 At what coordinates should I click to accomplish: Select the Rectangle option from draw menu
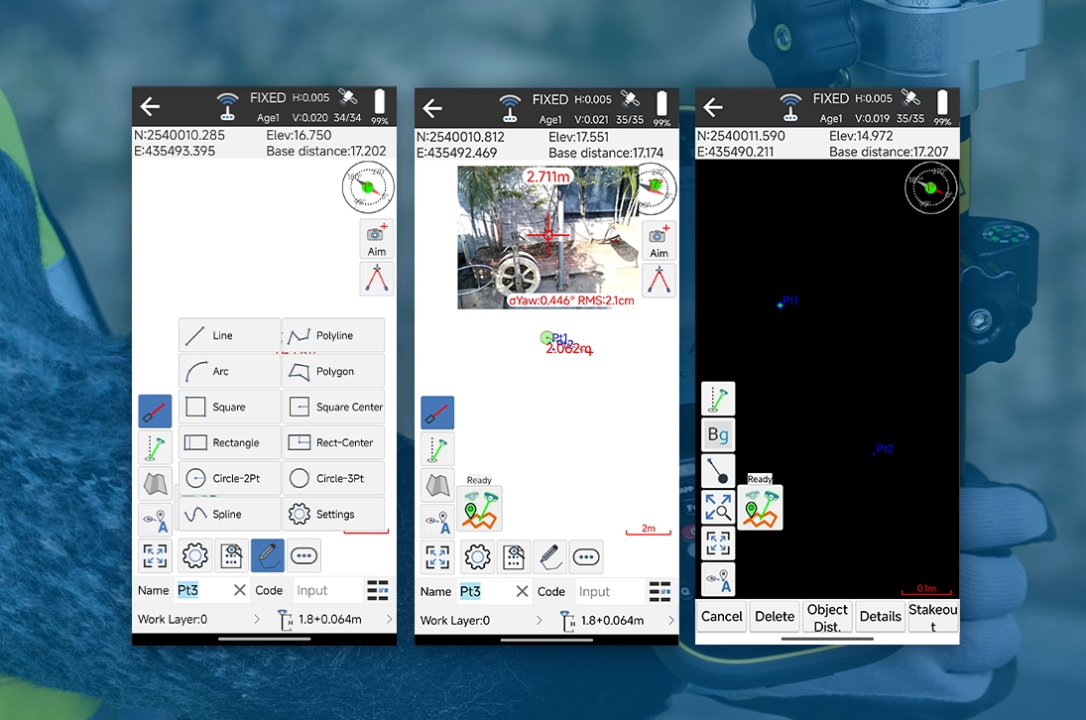(x=230, y=442)
